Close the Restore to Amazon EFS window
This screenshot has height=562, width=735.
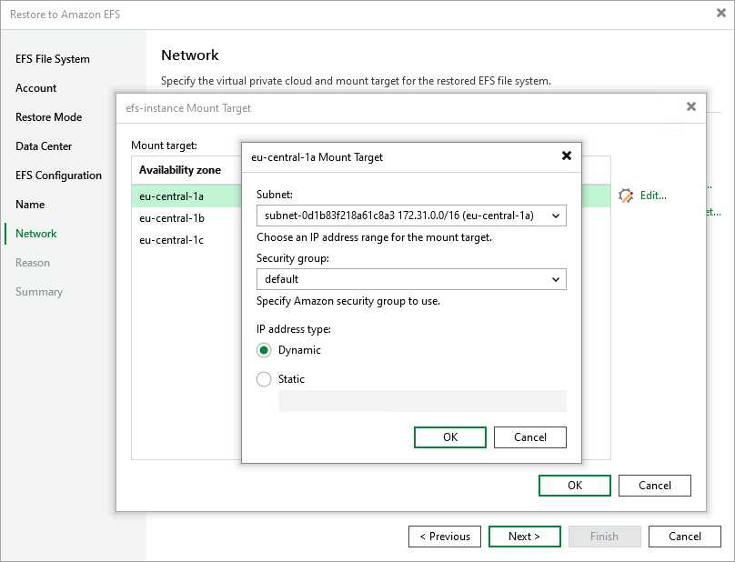tap(721, 14)
